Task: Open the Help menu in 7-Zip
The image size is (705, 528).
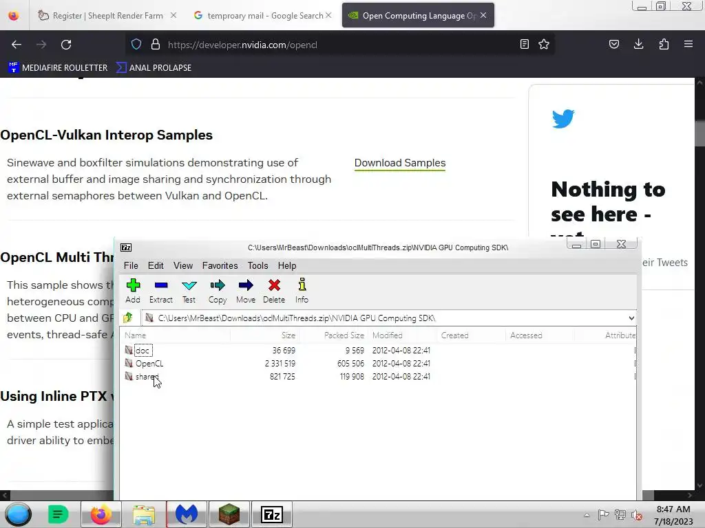Action: 287,265
